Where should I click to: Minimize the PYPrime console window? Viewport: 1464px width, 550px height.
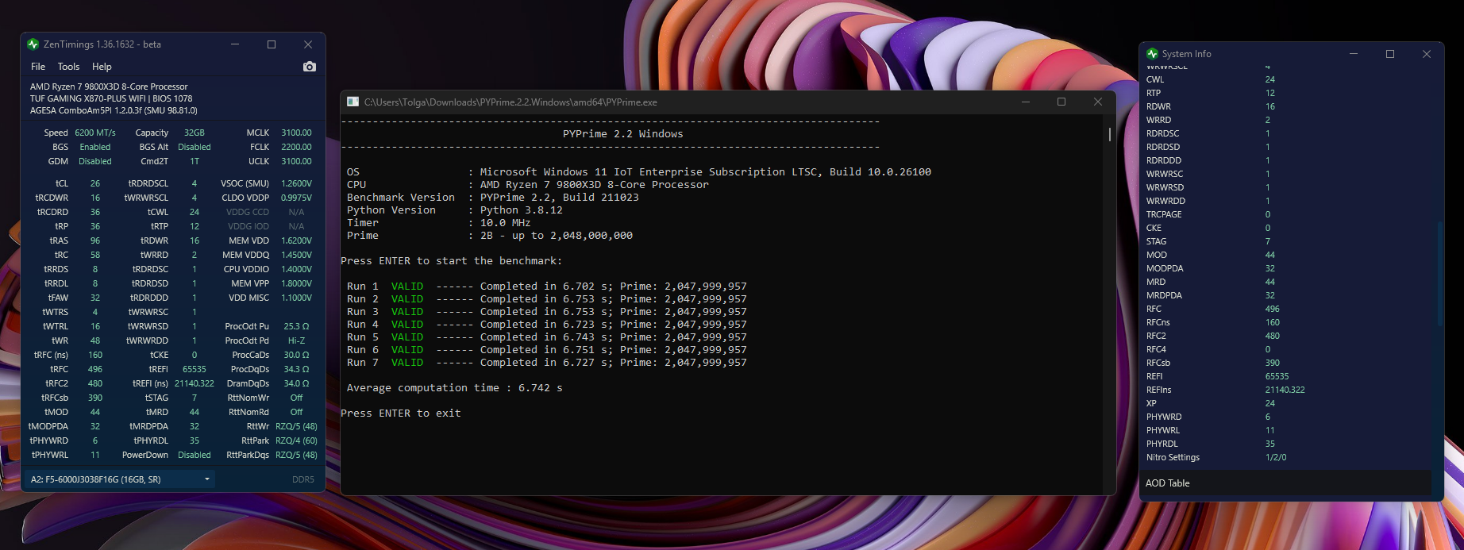1026,102
